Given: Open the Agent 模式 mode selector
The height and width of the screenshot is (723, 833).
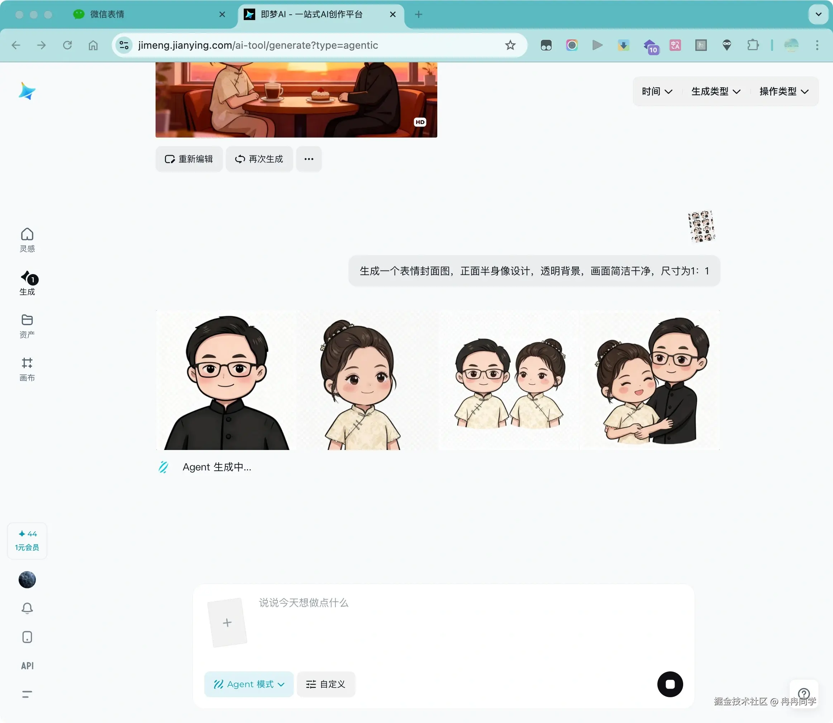Looking at the screenshot, I should [249, 684].
